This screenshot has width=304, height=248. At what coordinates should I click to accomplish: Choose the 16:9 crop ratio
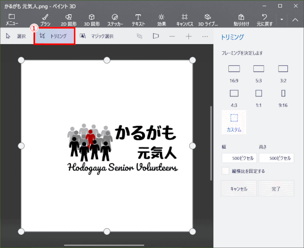234,74
